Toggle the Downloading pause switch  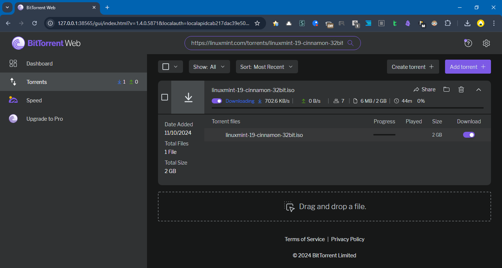tap(217, 101)
